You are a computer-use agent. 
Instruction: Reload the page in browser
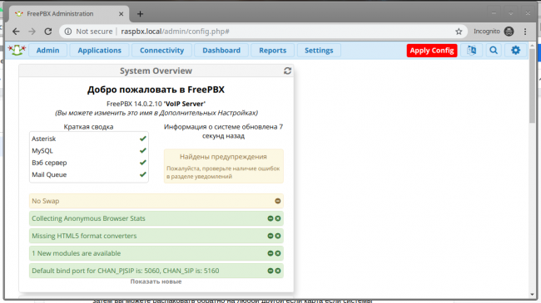click(48, 32)
